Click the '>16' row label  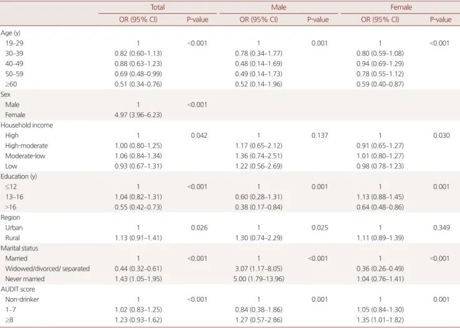click(11, 208)
